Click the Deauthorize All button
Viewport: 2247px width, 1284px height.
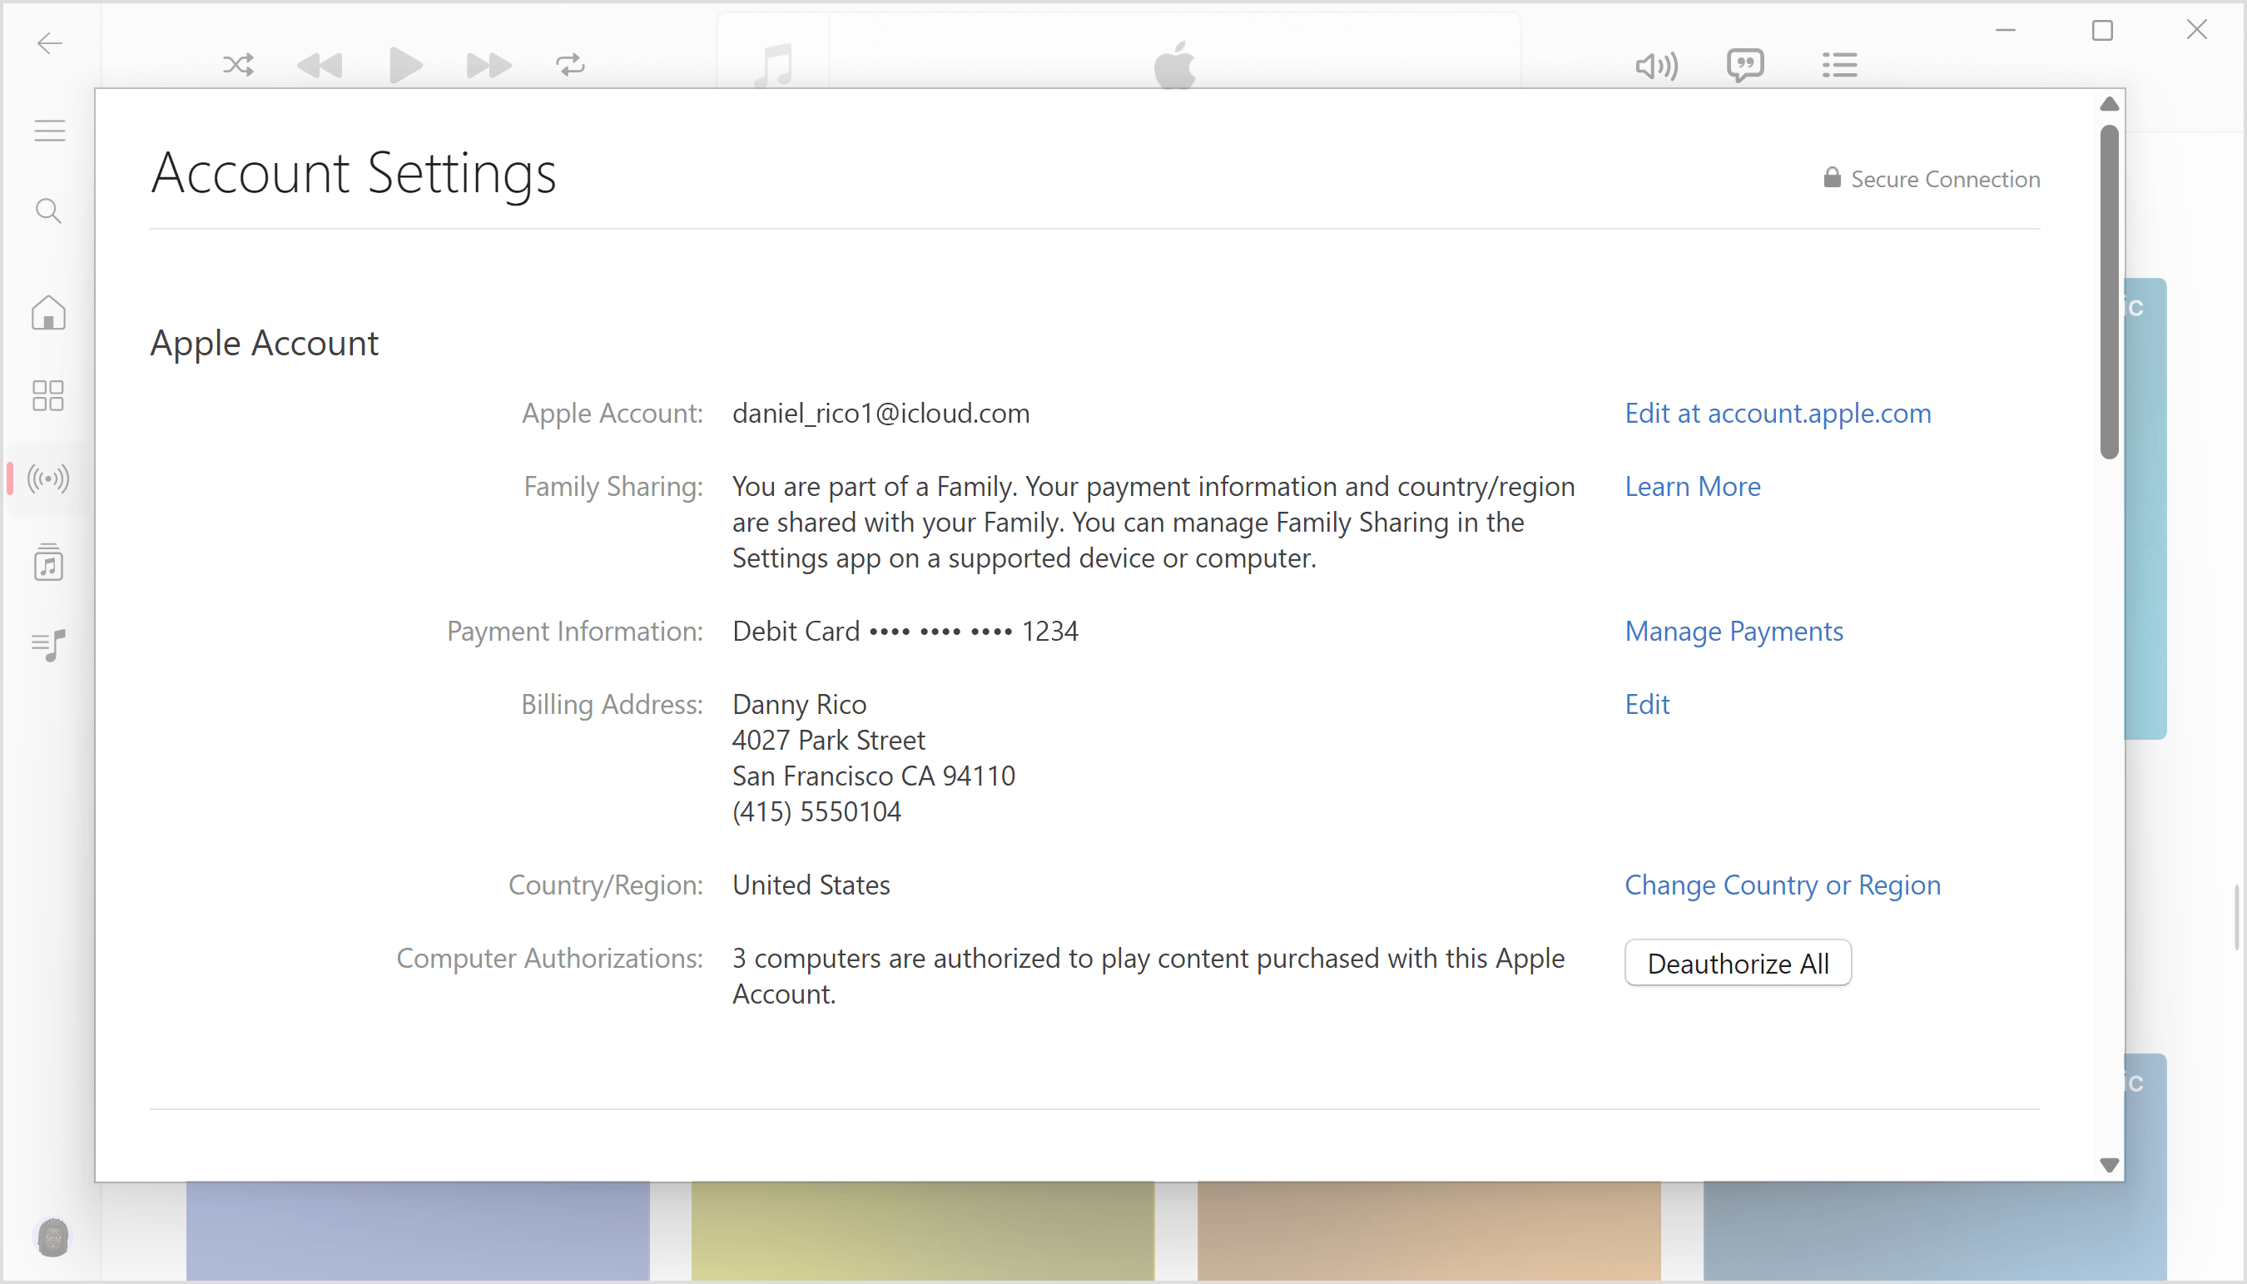[x=1738, y=963]
